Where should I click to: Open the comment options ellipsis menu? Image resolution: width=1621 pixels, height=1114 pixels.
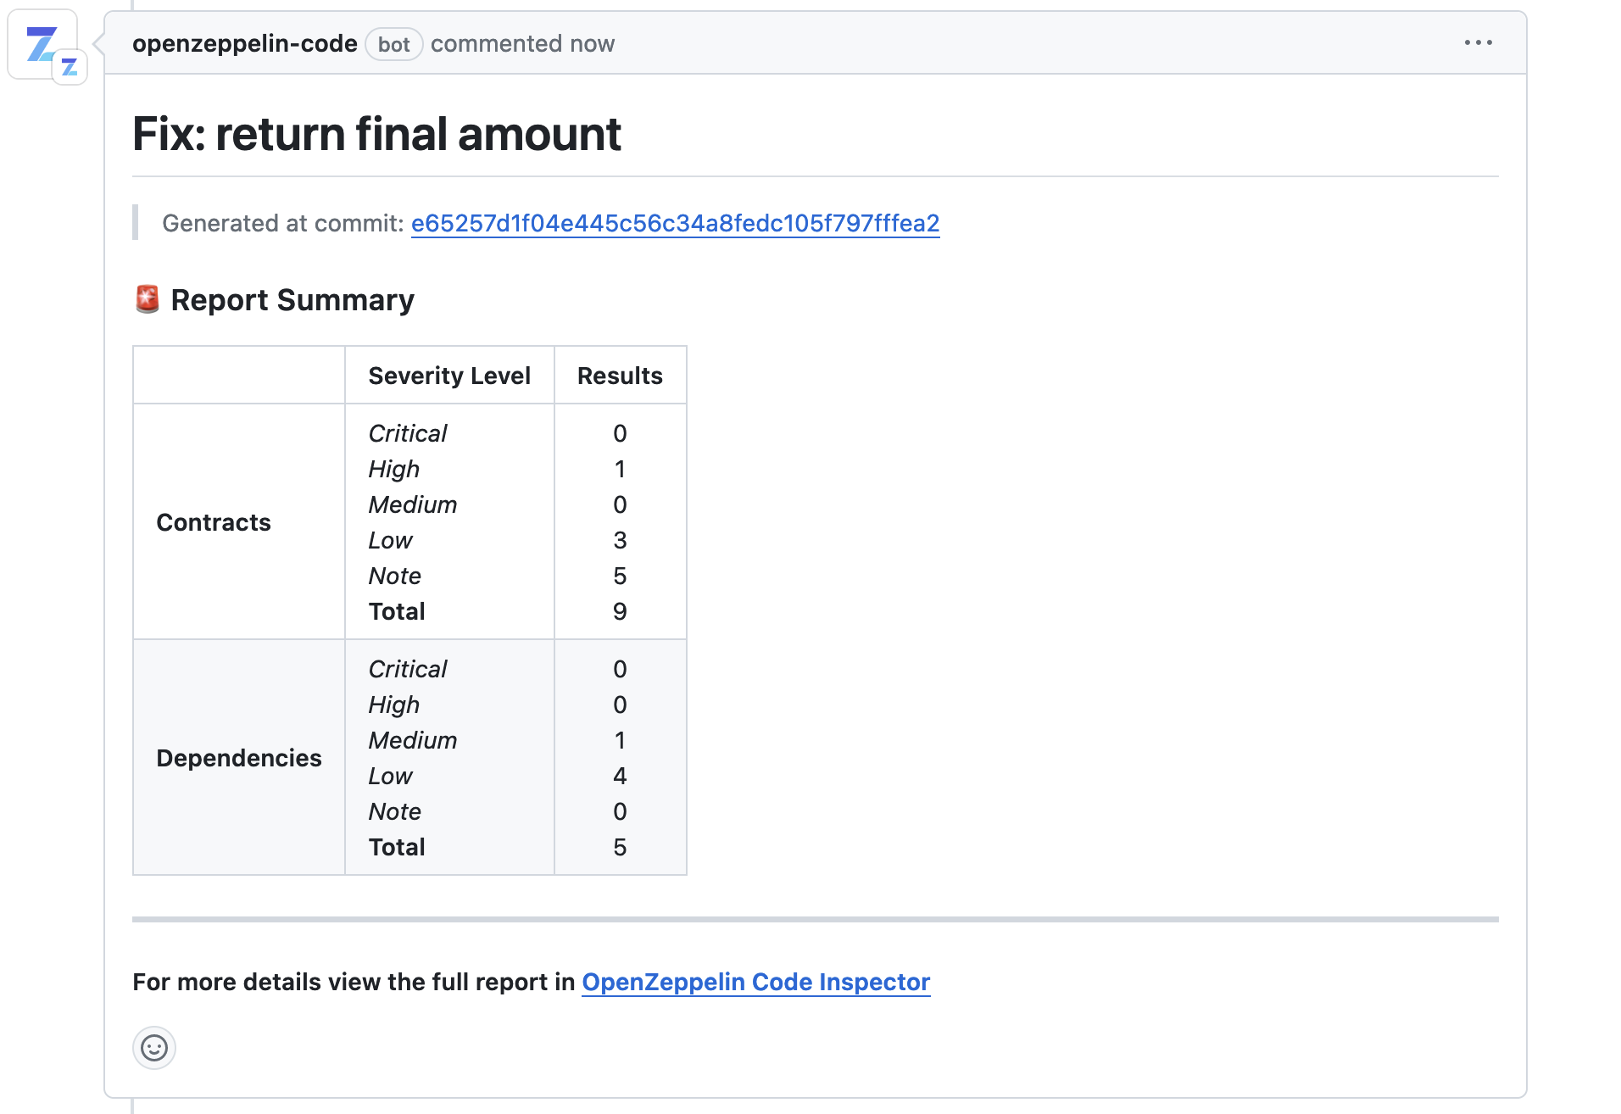coord(1477,42)
